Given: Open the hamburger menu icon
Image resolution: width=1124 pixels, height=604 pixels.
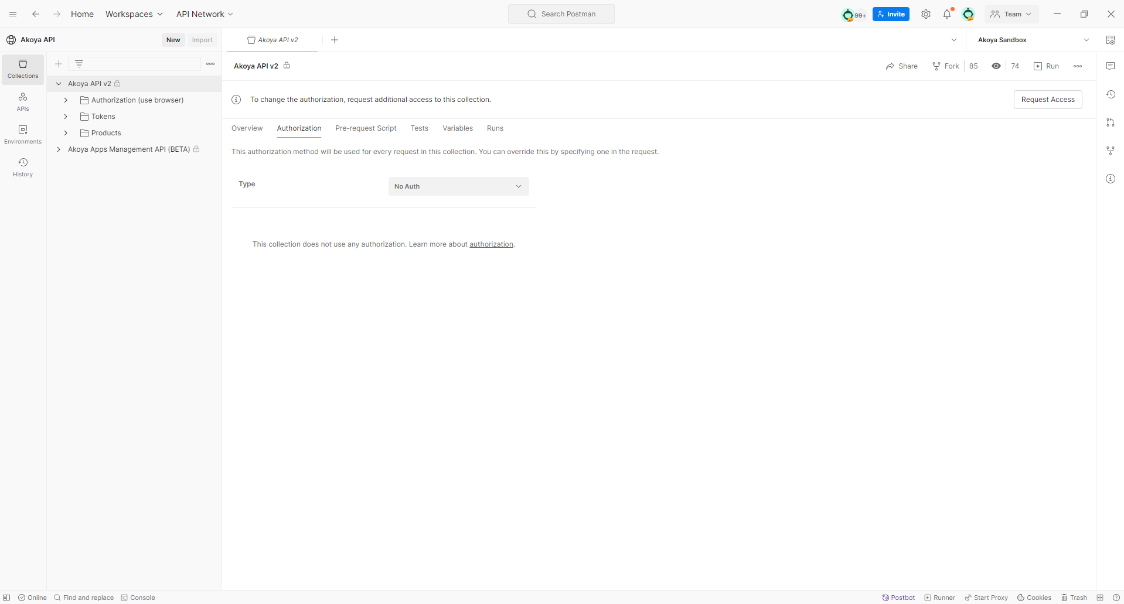Looking at the screenshot, I should pyautogui.click(x=13, y=14).
